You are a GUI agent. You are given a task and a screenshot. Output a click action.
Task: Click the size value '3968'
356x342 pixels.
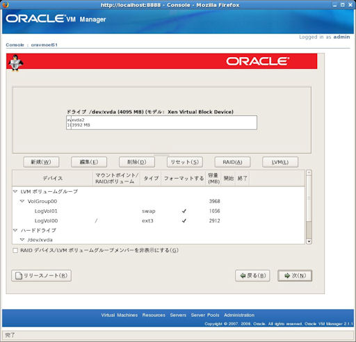[214, 202]
